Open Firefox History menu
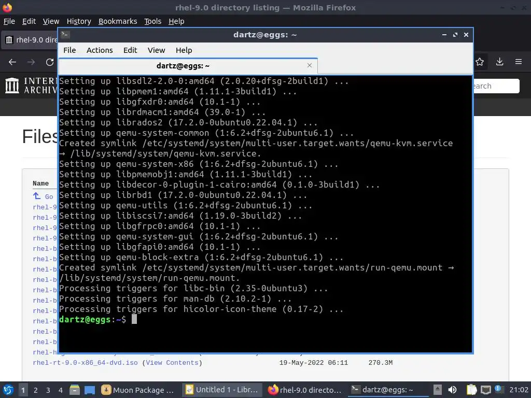This screenshot has width=531, height=398. coord(79,21)
